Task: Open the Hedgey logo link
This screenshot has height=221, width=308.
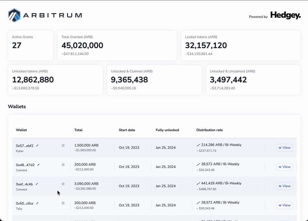Action: (285, 16)
